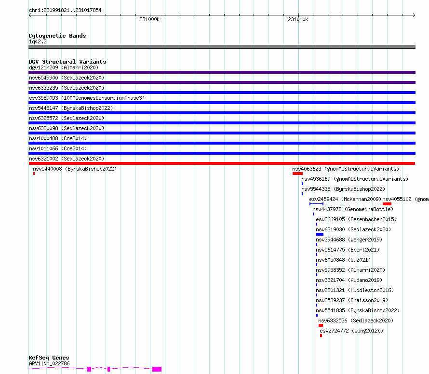Open nsv3539237 (Chaisson2019) variant

click(352, 300)
